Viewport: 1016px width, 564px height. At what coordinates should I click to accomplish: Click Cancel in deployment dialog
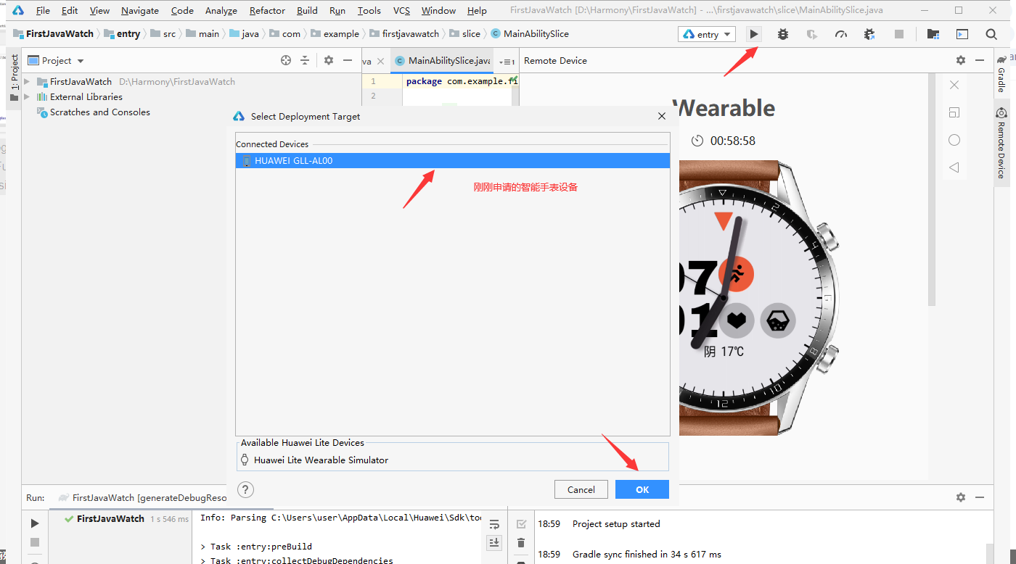coord(581,489)
